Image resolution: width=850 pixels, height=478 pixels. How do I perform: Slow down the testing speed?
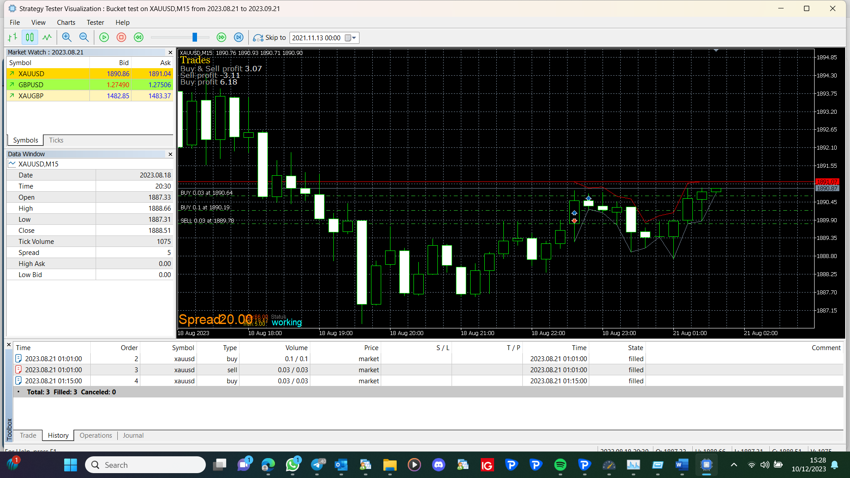139,38
